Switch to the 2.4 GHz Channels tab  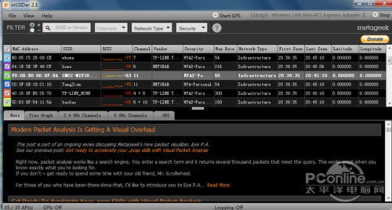(x=83, y=114)
